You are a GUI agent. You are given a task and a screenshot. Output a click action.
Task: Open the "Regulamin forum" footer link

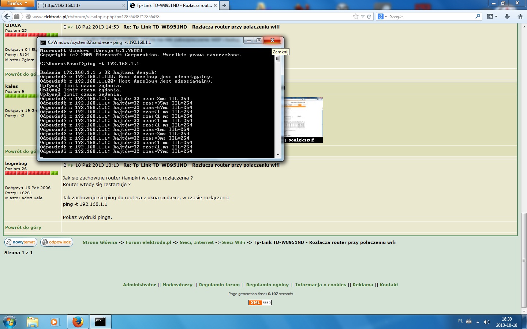(219, 285)
